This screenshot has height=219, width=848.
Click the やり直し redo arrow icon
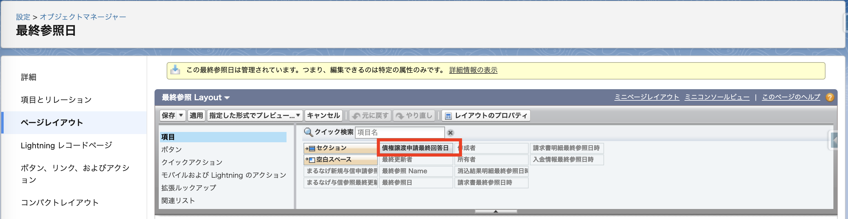(x=399, y=116)
